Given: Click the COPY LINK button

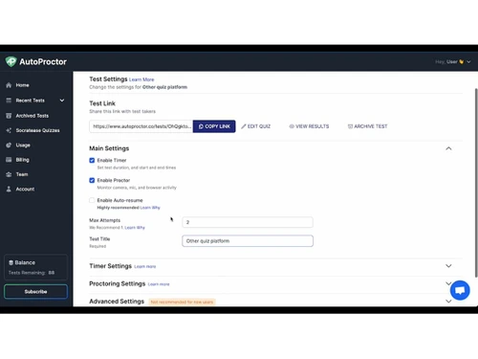Looking at the screenshot, I should pos(214,126).
